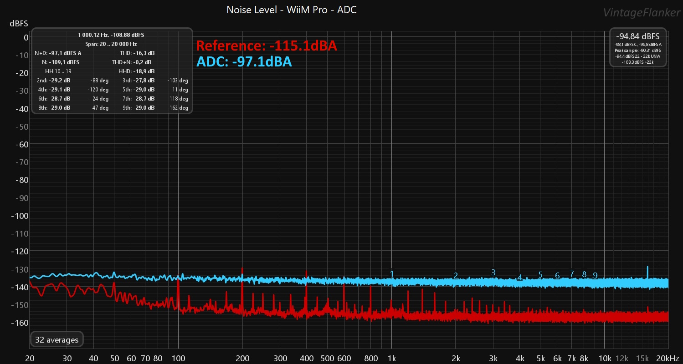Viewport: 683px width, 364px height.
Task: Select harmonic marker 3 on the trace
Action: pos(493,272)
